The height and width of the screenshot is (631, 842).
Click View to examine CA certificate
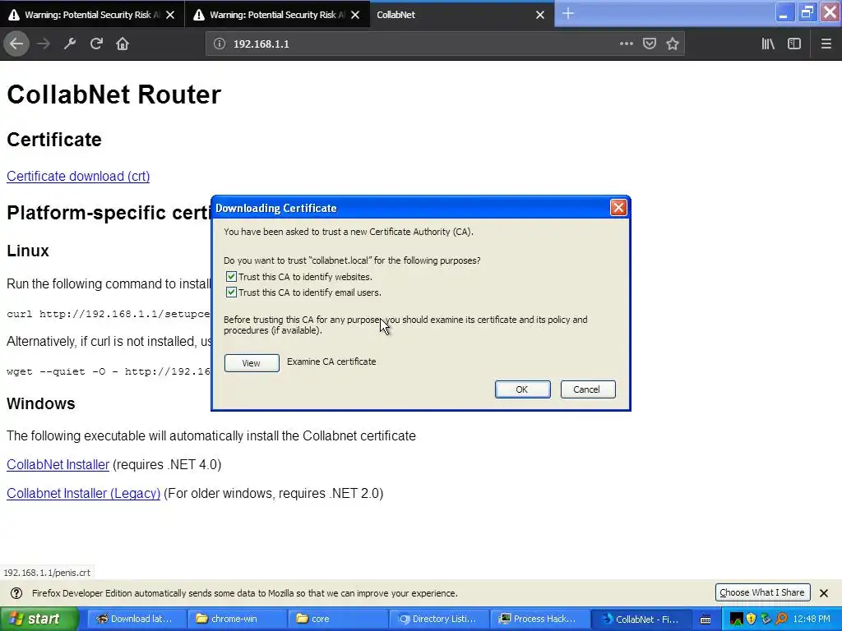pyautogui.click(x=252, y=363)
